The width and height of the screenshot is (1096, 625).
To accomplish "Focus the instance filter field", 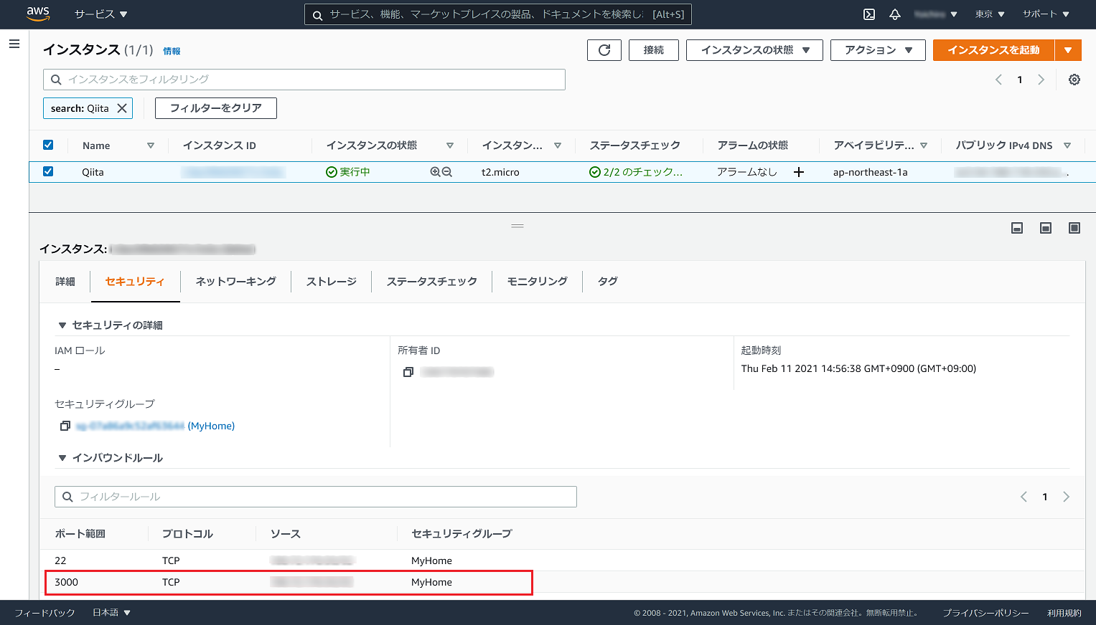I will 304,80.
